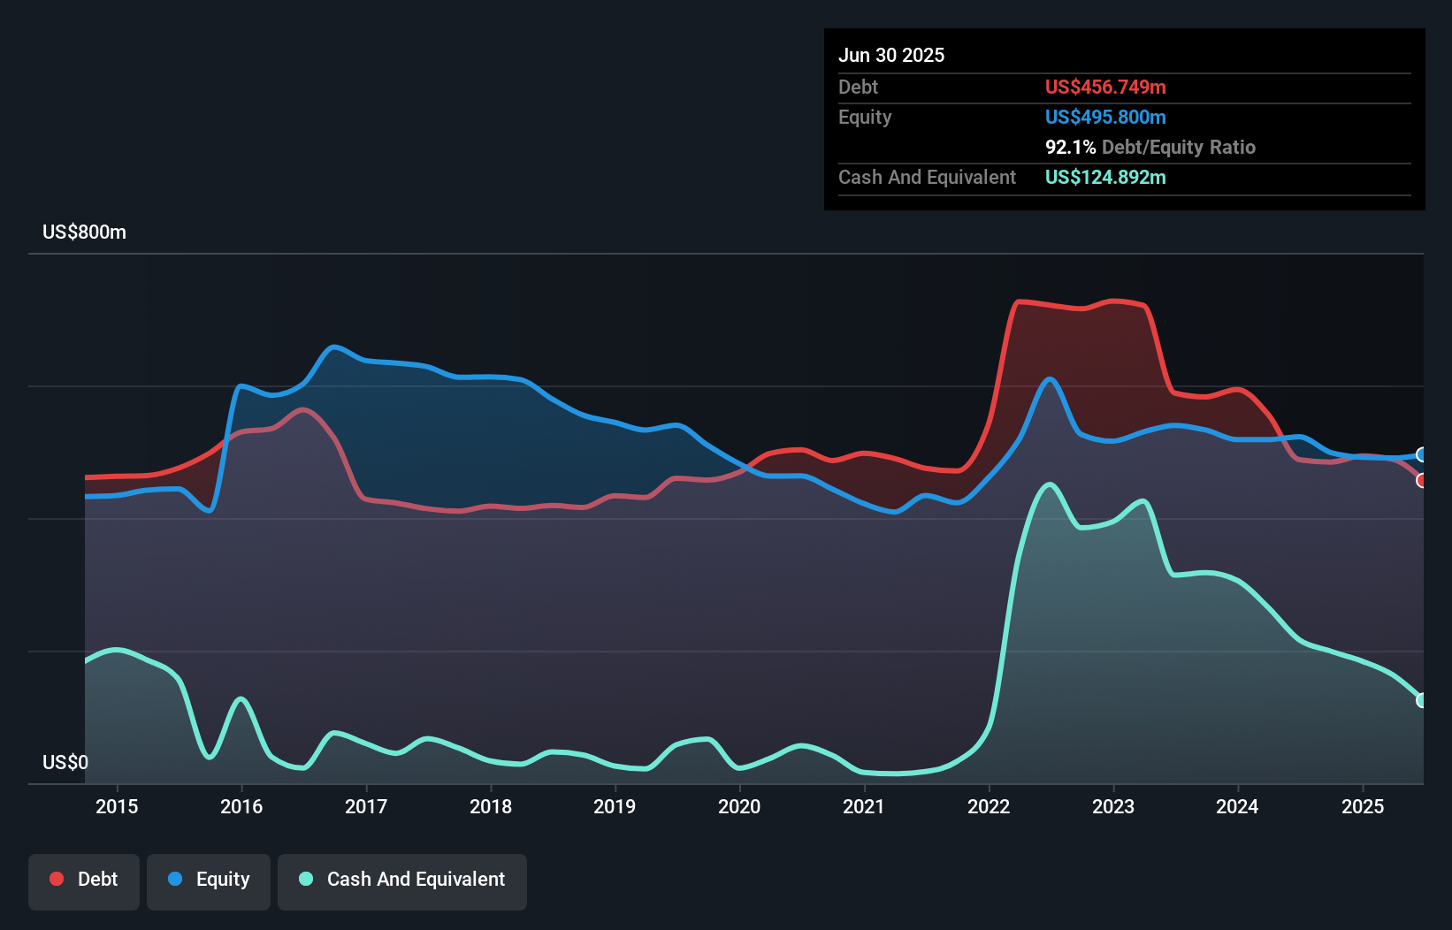This screenshot has width=1452, height=930.
Task: Click the US$456.749m debt value
Action: [x=1105, y=87]
